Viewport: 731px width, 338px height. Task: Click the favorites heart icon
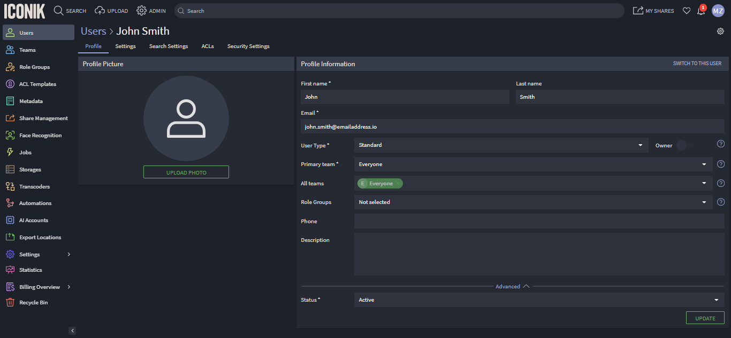click(x=687, y=11)
